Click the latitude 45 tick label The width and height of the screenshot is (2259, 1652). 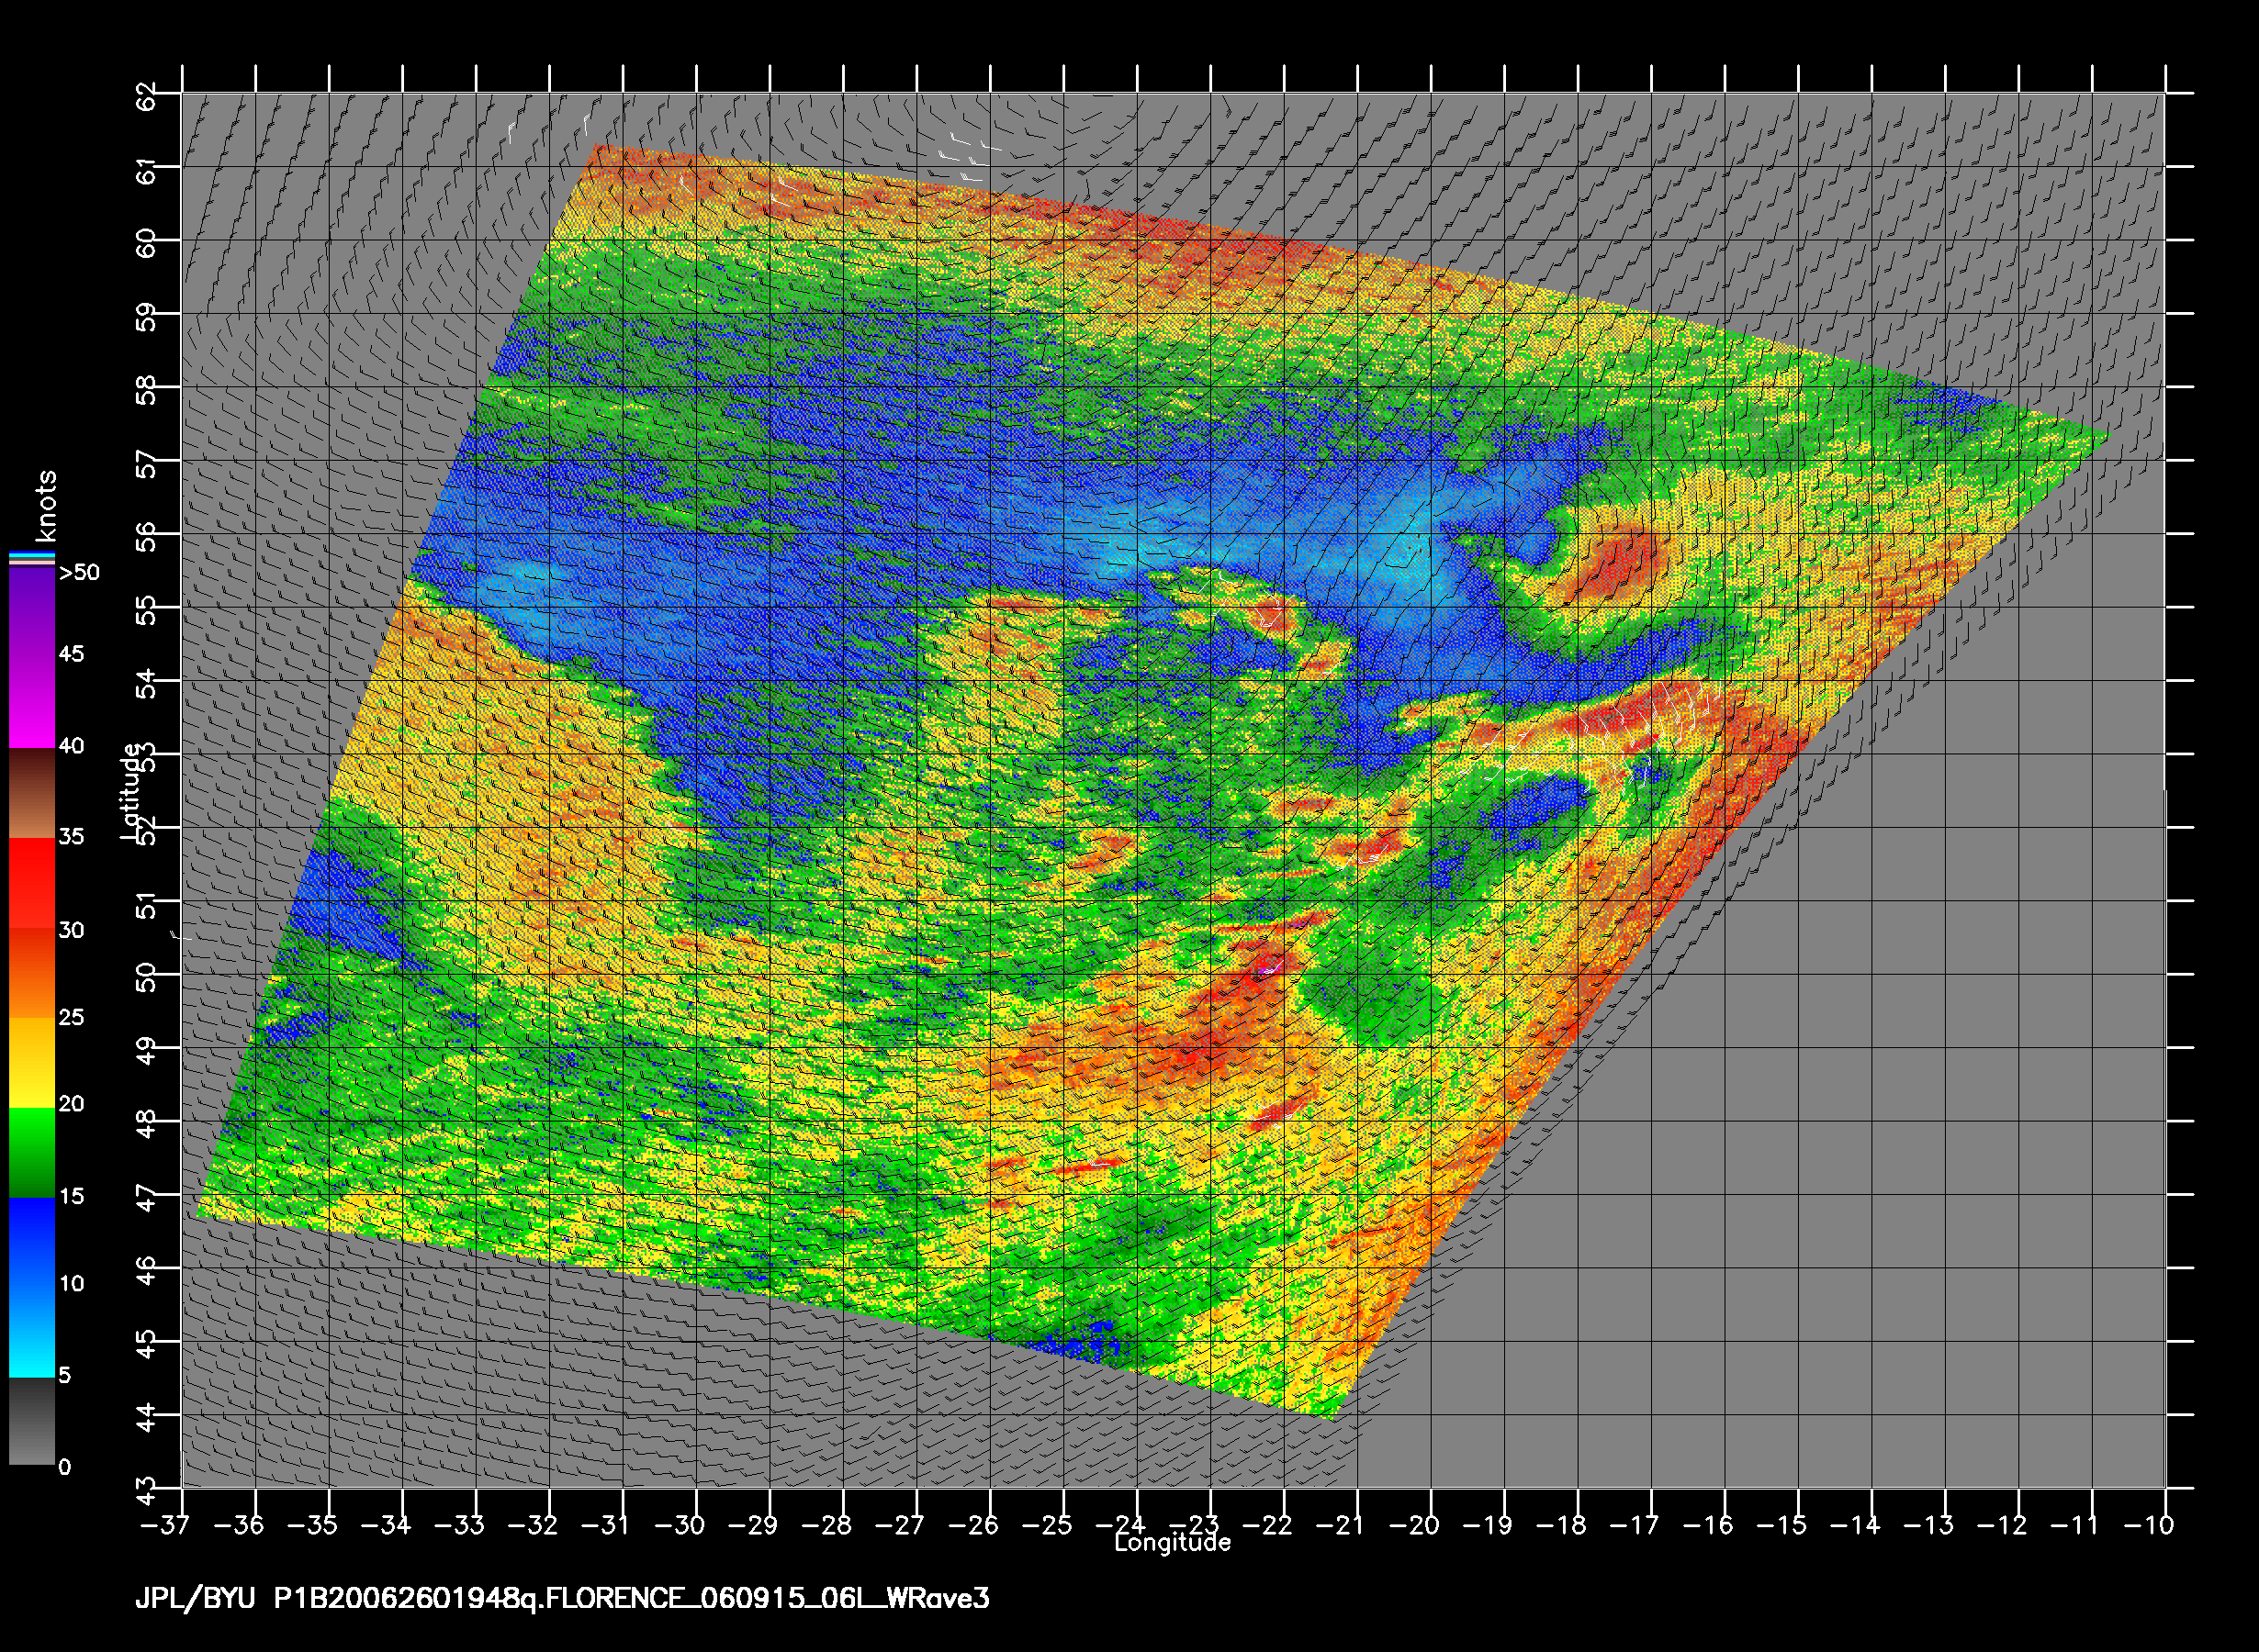(x=147, y=1346)
